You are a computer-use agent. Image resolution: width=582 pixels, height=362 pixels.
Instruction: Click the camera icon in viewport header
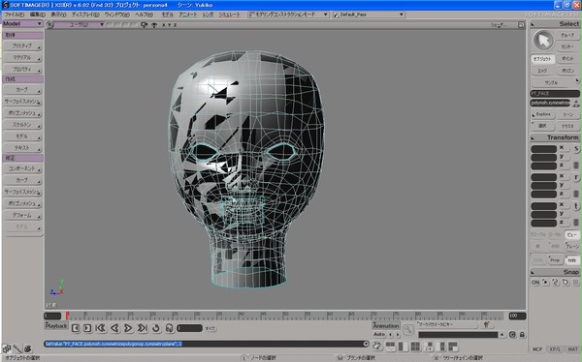pos(144,25)
